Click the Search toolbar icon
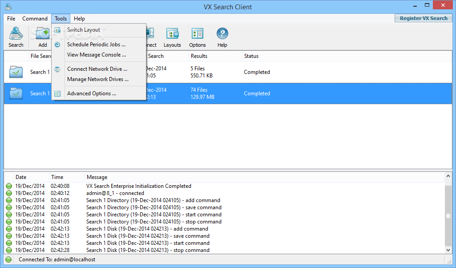This screenshot has width=456, height=268. 16,37
